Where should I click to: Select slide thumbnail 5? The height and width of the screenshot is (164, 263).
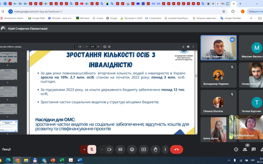click(9, 74)
